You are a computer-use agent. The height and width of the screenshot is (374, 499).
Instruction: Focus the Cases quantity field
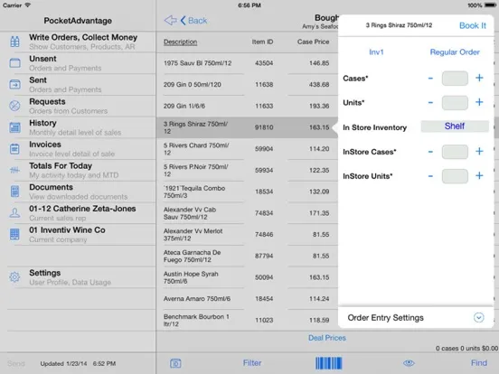tap(455, 79)
